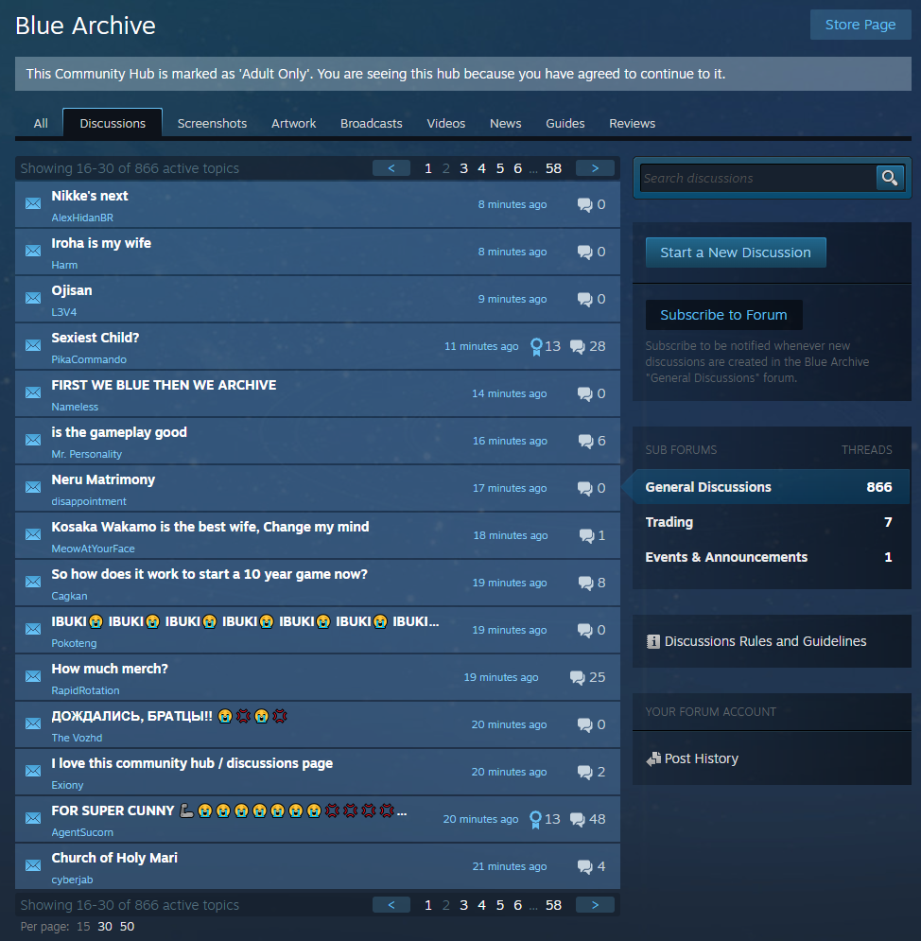Click reply bubble icon on How much merch? row
This screenshot has height=941, width=921.
pyautogui.click(x=577, y=677)
